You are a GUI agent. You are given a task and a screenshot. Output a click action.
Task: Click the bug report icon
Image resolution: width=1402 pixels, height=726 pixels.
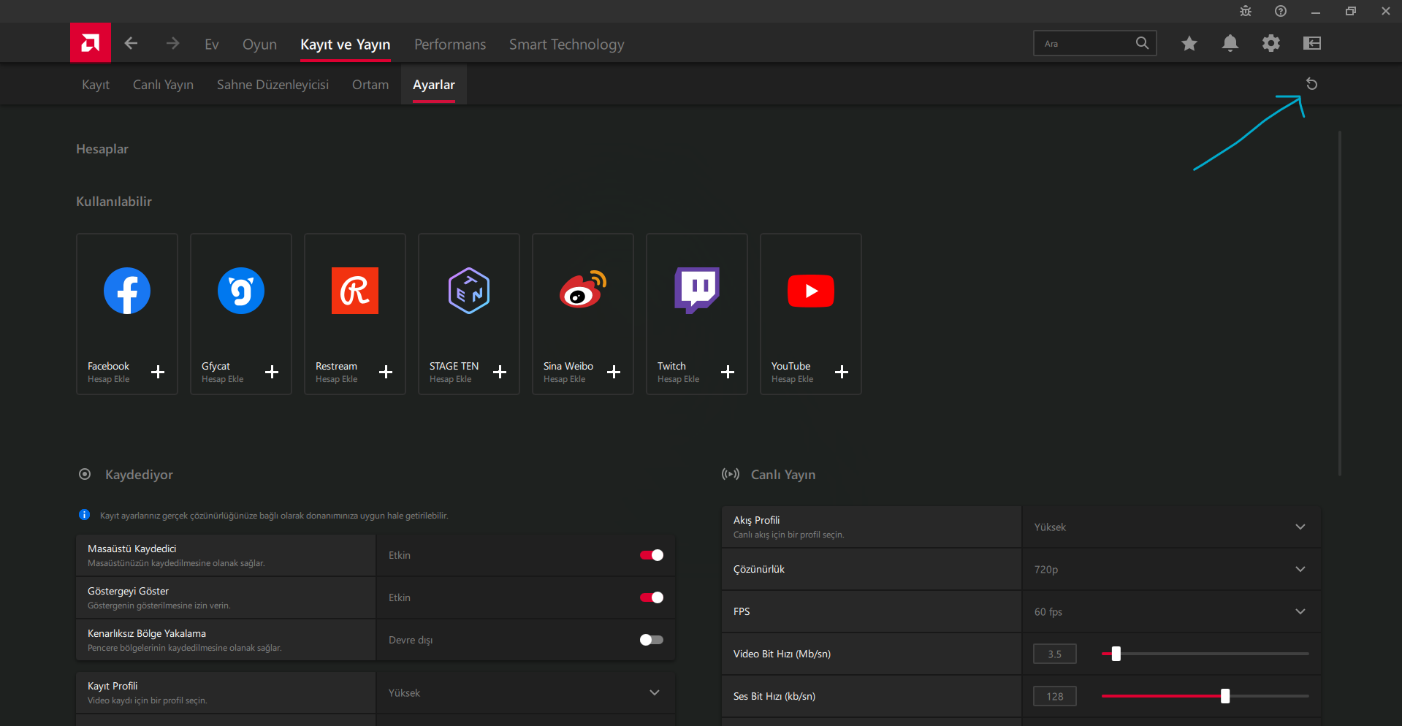click(x=1246, y=11)
